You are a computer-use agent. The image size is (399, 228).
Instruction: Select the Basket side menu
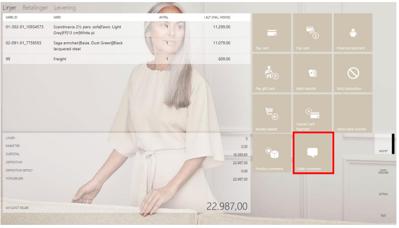[383, 151]
